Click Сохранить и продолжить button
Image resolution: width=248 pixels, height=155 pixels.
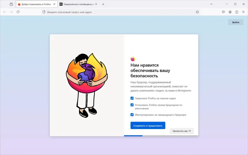pyautogui.click(x=148, y=126)
